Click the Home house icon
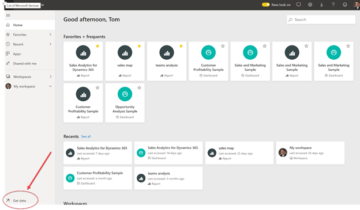 [8, 25]
